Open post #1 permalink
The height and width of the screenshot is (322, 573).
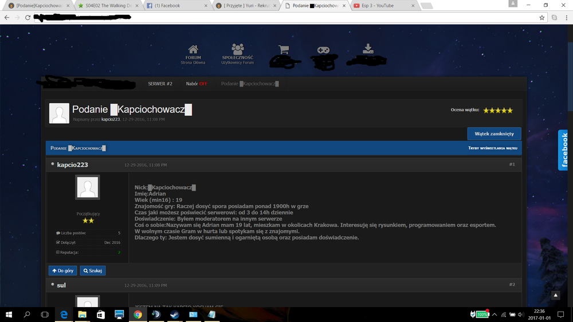pyautogui.click(x=512, y=164)
